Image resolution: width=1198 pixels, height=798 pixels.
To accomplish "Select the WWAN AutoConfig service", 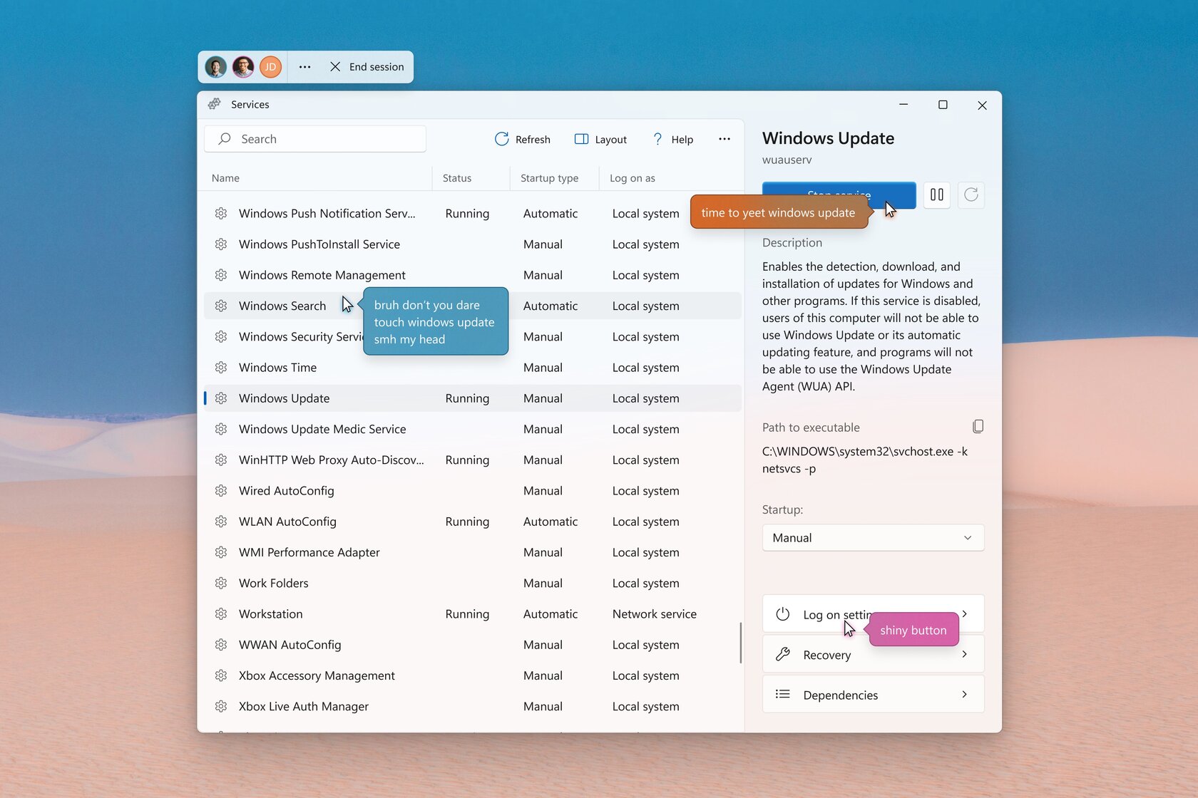I will click(472, 645).
